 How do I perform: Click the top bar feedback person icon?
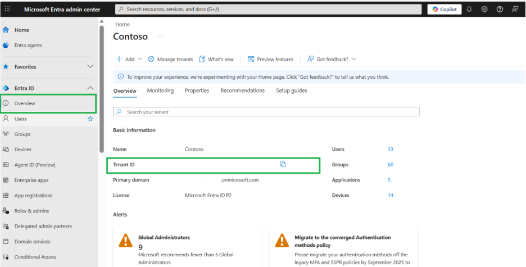515,10
